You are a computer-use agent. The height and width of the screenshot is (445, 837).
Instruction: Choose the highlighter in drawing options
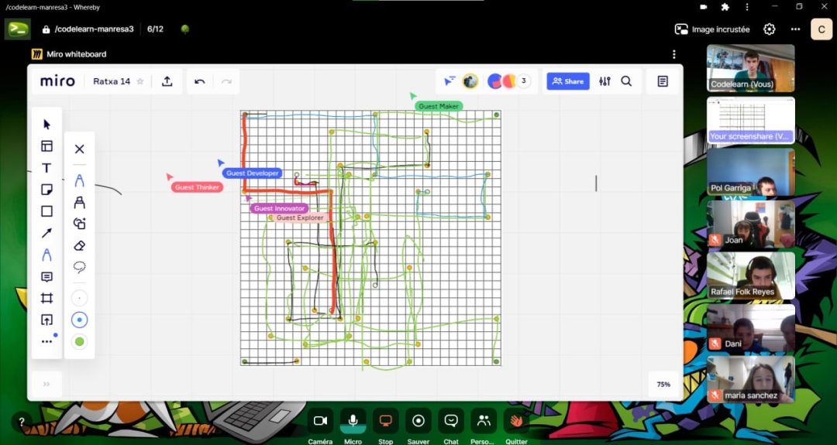click(80, 203)
